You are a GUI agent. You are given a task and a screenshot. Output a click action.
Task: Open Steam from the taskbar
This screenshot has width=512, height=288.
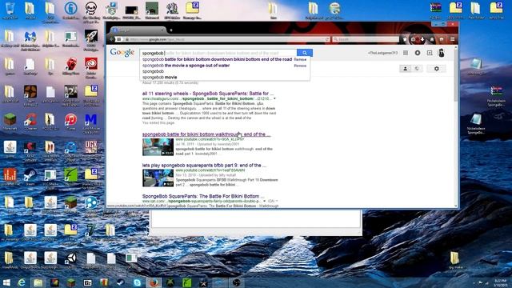point(121,282)
